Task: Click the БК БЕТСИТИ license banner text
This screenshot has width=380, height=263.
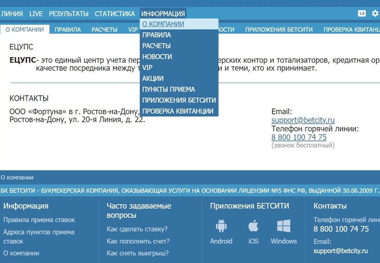Action: (190, 190)
